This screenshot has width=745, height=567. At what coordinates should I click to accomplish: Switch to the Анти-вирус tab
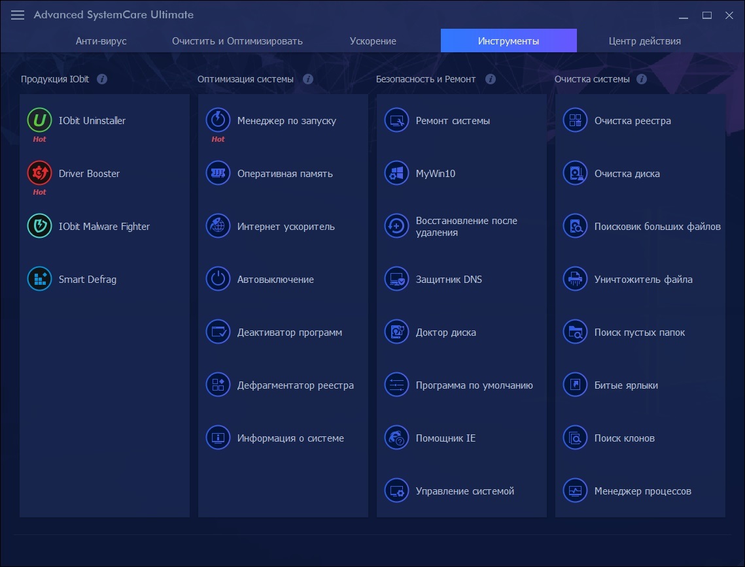click(101, 41)
